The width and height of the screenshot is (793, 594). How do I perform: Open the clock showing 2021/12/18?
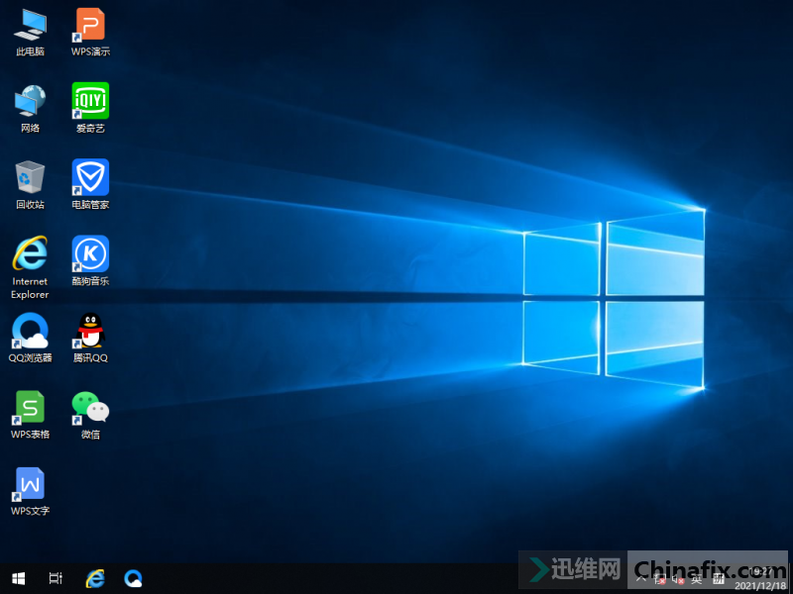click(760, 578)
